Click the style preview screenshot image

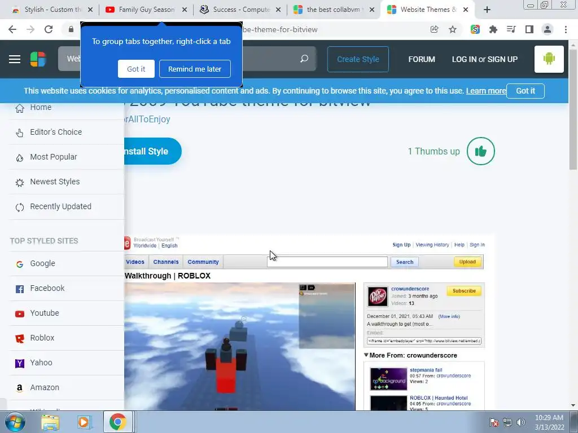pos(309,322)
